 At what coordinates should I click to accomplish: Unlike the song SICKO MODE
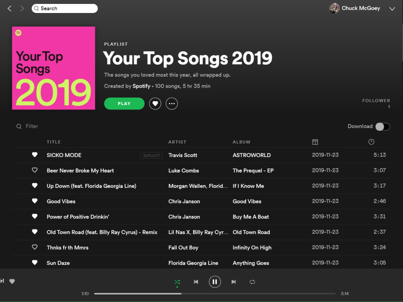35,155
